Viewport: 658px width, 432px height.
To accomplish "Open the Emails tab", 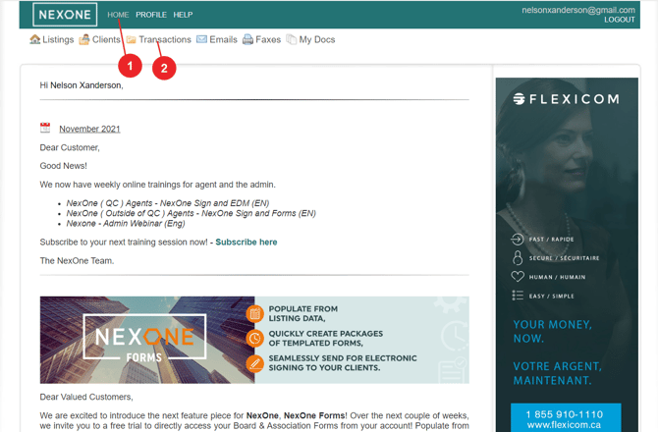I will 223,39.
